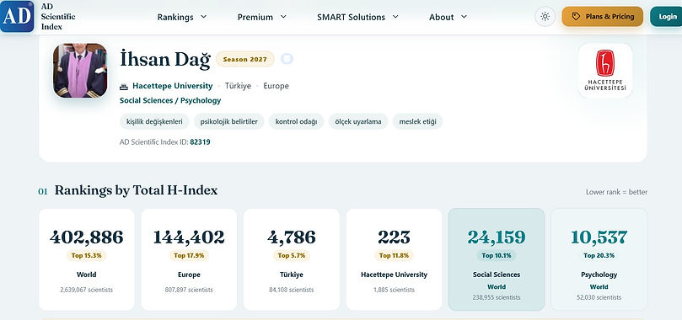Click the Top 10.1% badge
682x320 pixels.
(x=497, y=256)
